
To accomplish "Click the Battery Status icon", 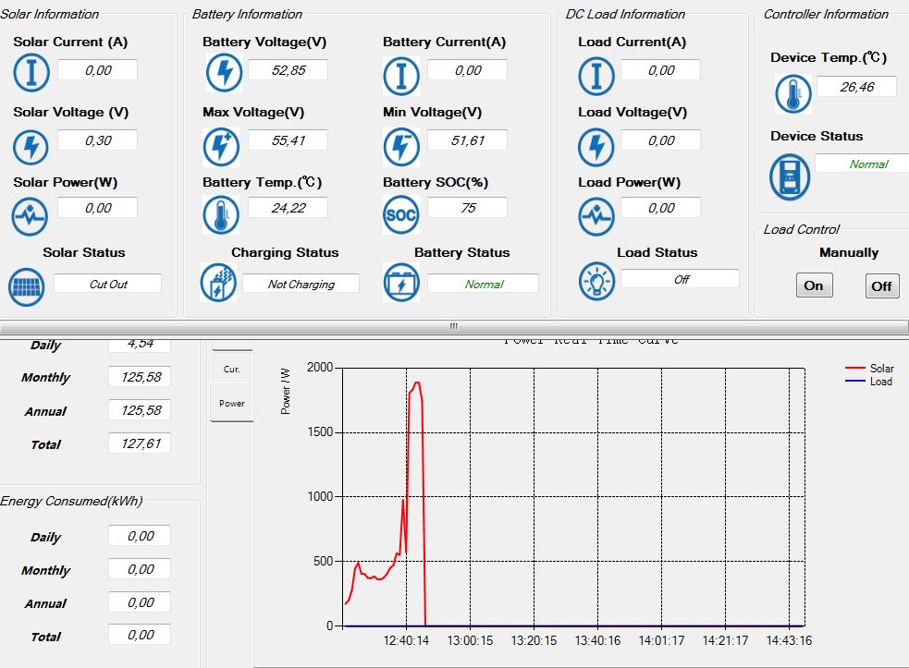I will 400,284.
